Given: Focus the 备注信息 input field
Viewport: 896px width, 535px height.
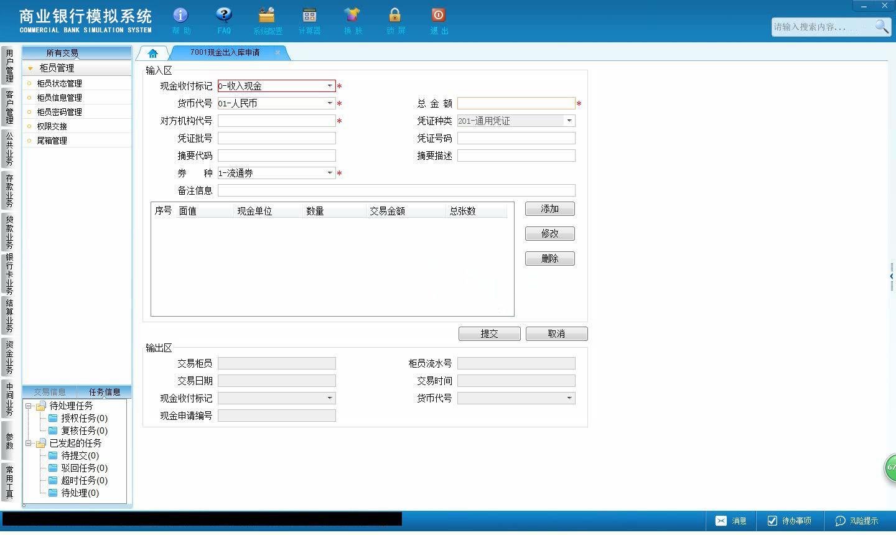Looking at the screenshot, I should 396,190.
